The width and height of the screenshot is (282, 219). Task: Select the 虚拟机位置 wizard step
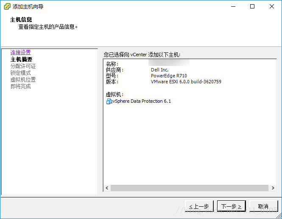pyautogui.click(x=23, y=79)
